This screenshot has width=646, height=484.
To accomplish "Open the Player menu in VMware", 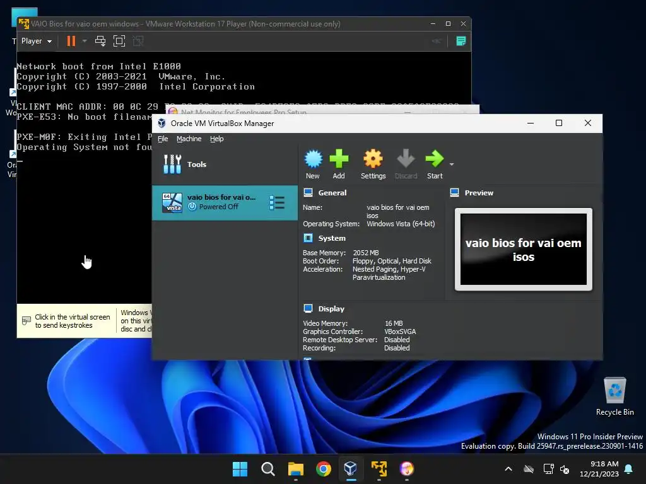I will (x=36, y=41).
